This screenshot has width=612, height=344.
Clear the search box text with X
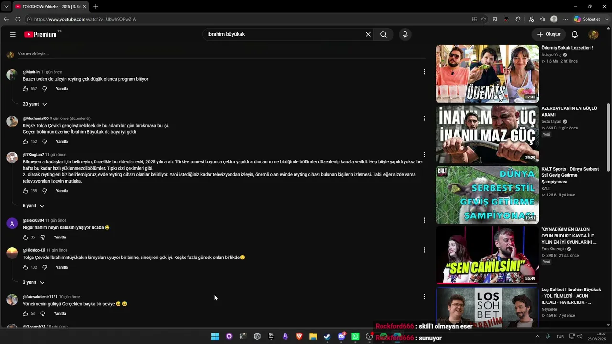coord(368,34)
